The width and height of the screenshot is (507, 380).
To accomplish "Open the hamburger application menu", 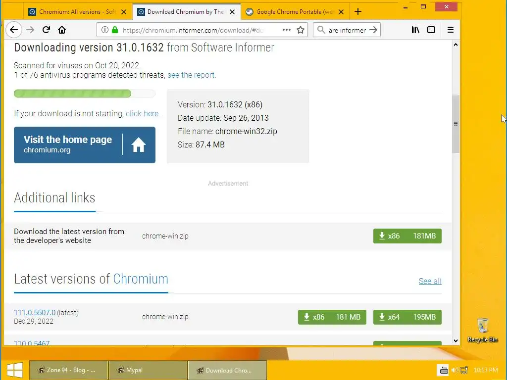I will point(451,30).
